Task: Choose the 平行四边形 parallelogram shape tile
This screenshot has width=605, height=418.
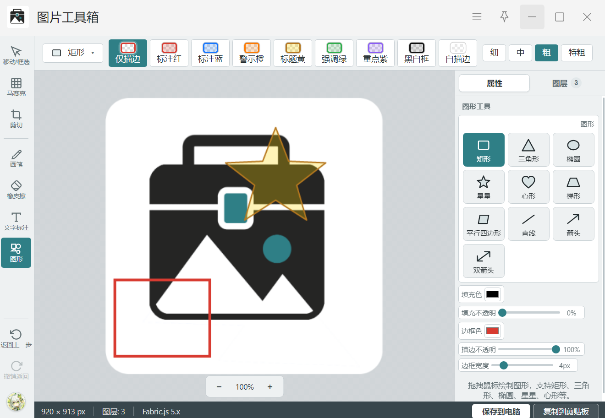Action: pyautogui.click(x=484, y=224)
